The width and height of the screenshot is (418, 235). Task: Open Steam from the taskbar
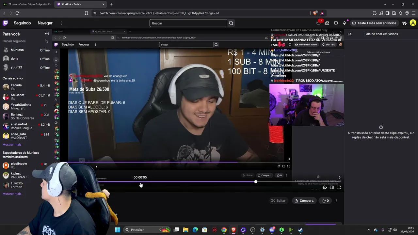pos(300,230)
